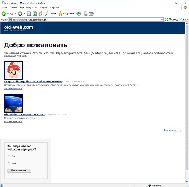Image resolution: width=189 pixels, height=187 pixels.
Task: Stop page loading with red X icon
Action: tap(29, 13)
